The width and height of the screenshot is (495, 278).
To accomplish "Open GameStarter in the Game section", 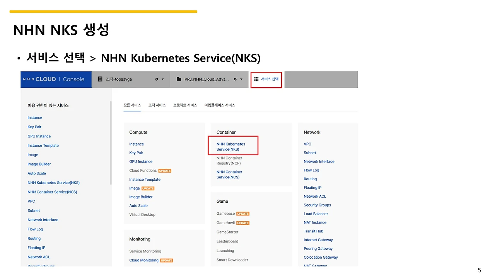I will [227, 232].
